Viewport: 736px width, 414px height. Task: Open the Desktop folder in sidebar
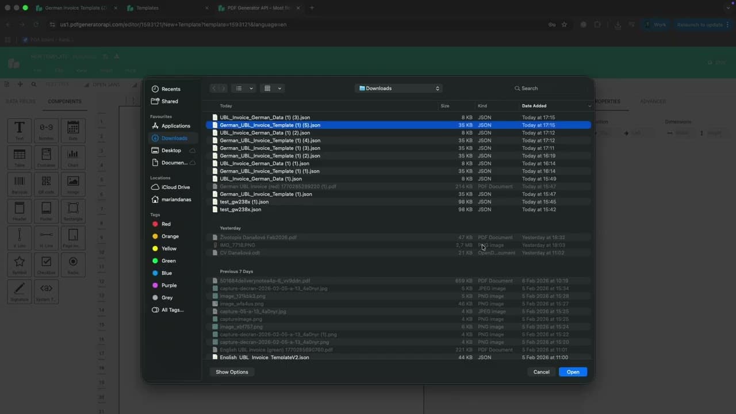pyautogui.click(x=171, y=151)
